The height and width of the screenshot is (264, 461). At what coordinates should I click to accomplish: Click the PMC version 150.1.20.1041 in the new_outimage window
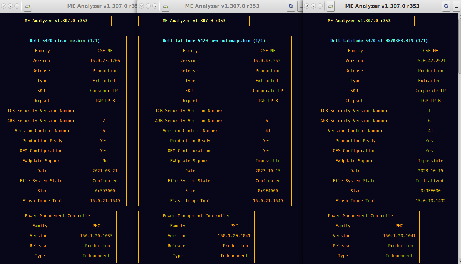pos(234,236)
